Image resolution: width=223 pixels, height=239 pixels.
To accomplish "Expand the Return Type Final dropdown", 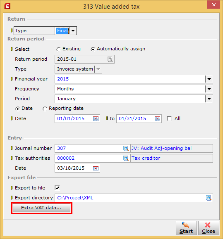I will pyautogui.click(x=73, y=31).
